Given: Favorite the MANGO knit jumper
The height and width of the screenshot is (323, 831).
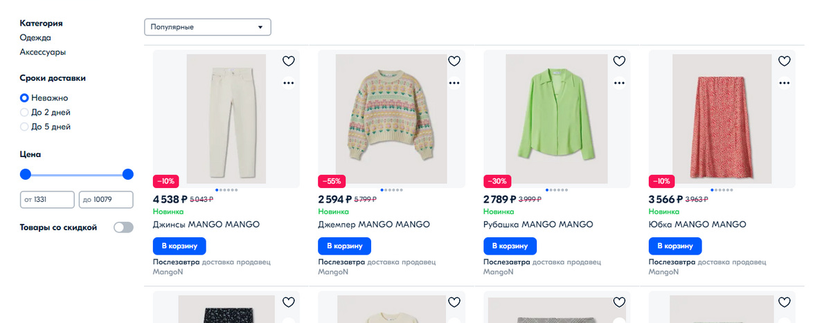Looking at the screenshot, I should coord(454,61).
